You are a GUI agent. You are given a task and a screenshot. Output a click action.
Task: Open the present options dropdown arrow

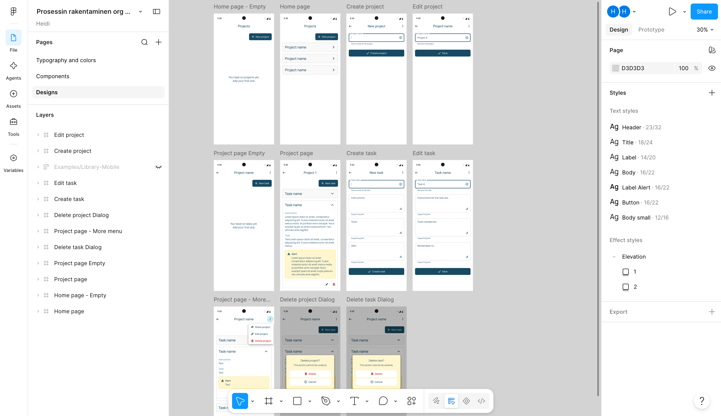pyautogui.click(x=684, y=12)
